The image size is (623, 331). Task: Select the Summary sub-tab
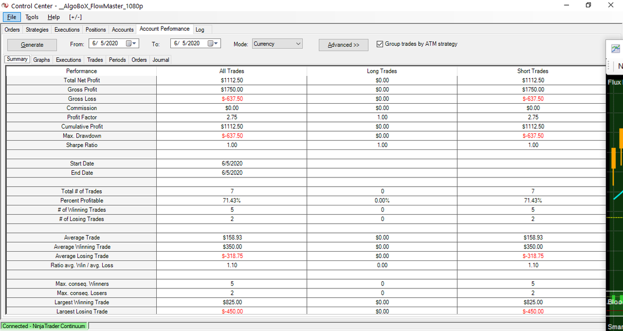[17, 59]
